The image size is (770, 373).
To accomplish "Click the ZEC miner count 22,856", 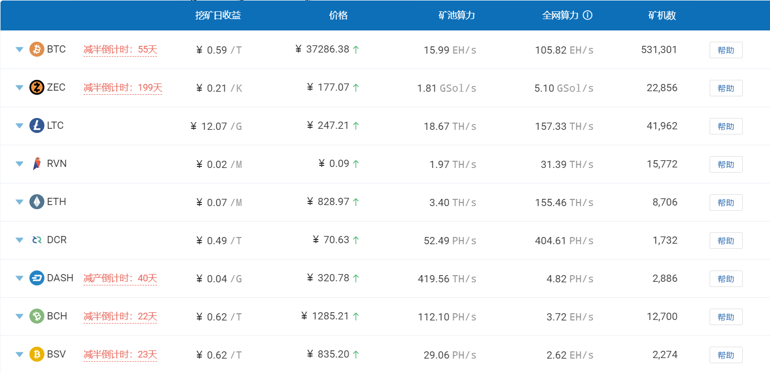I will [662, 88].
